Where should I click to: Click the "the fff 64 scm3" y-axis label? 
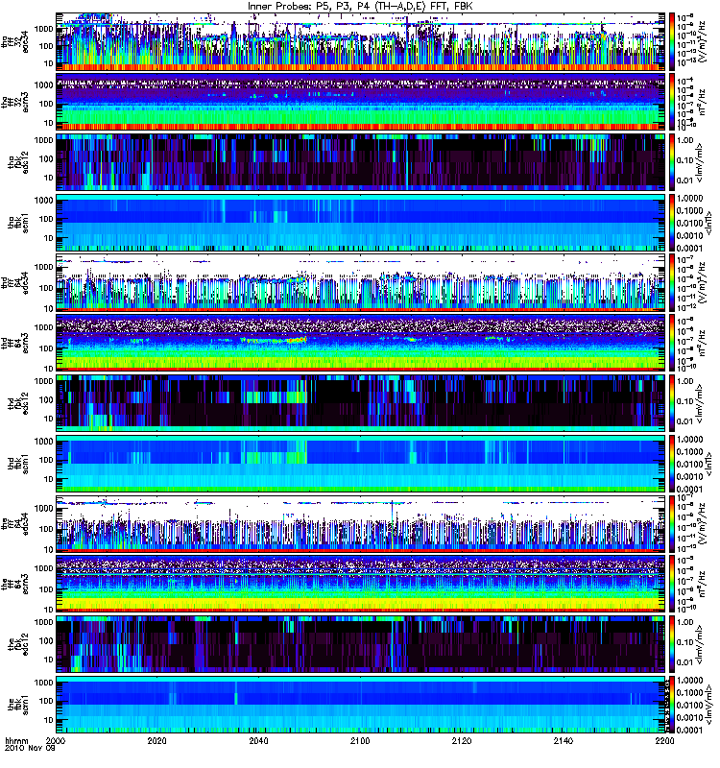pyautogui.click(x=15, y=584)
